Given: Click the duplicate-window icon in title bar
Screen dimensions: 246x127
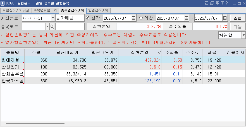Looking at the screenshot, I should pos(212,3).
